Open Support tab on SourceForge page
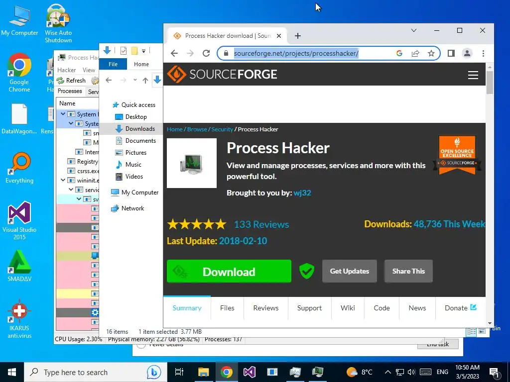This screenshot has height=382, width=510. [x=309, y=308]
